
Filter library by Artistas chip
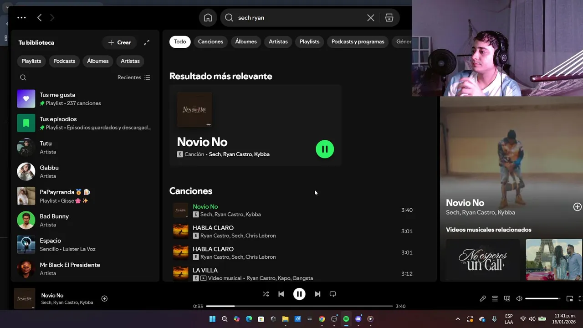coord(130,61)
